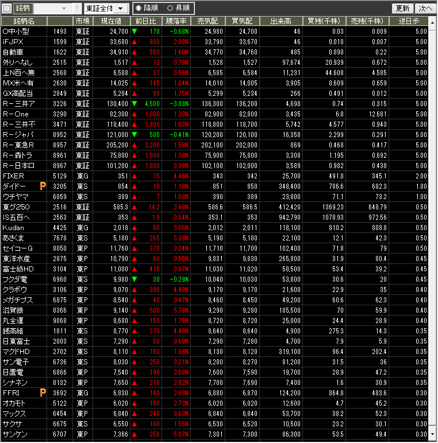
Task: Click the green down arrow in O中小型 row
Action: [x=134, y=32]
